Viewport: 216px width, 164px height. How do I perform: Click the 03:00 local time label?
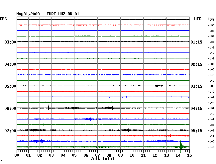10,42
